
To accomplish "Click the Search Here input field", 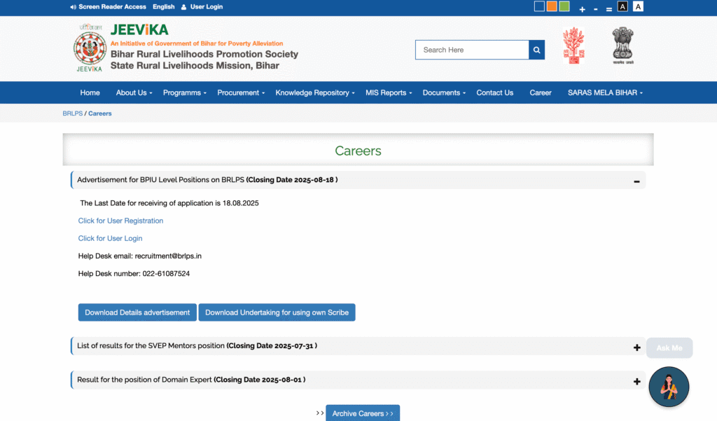I will [x=472, y=50].
